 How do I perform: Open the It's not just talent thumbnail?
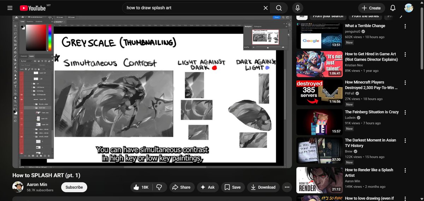click(319, 64)
